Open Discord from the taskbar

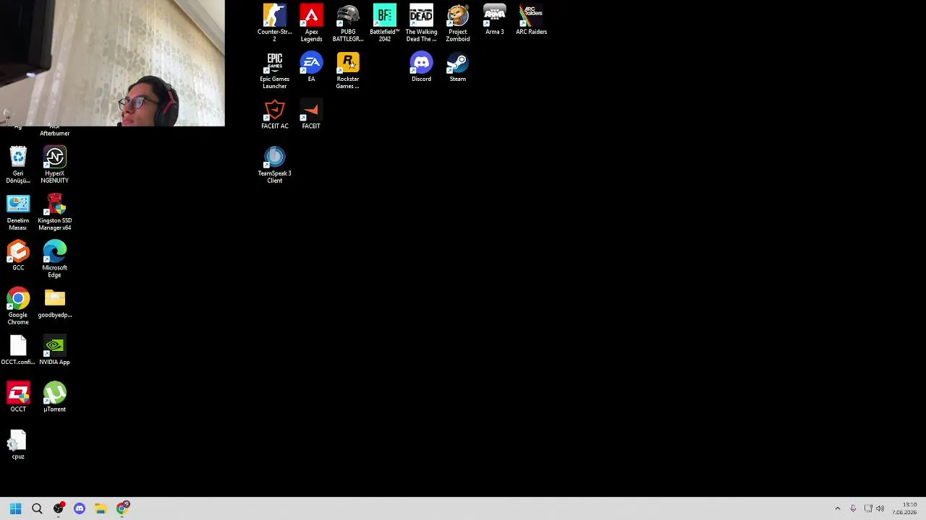click(x=80, y=508)
